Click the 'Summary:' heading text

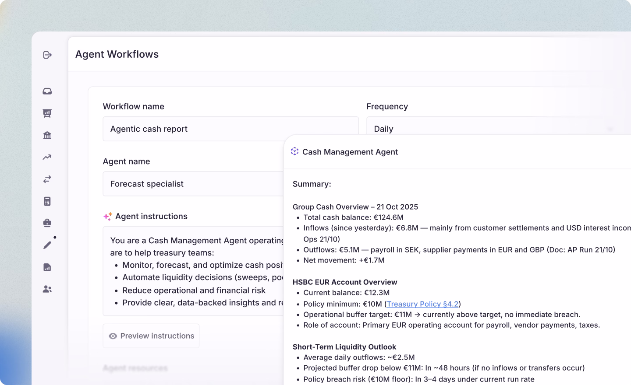[312, 184]
